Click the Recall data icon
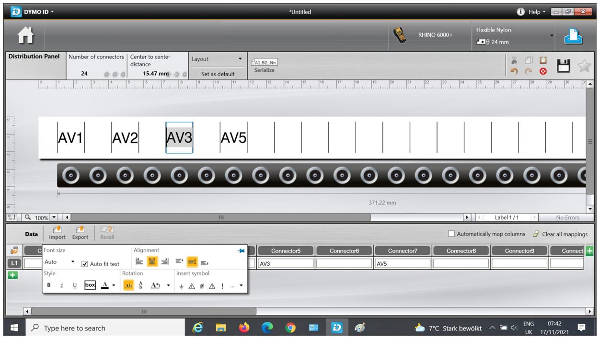 (107, 233)
